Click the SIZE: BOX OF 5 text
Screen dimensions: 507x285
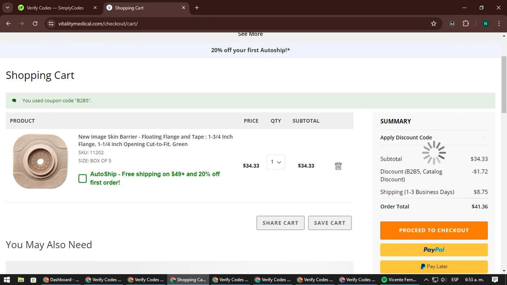pyautogui.click(x=95, y=161)
